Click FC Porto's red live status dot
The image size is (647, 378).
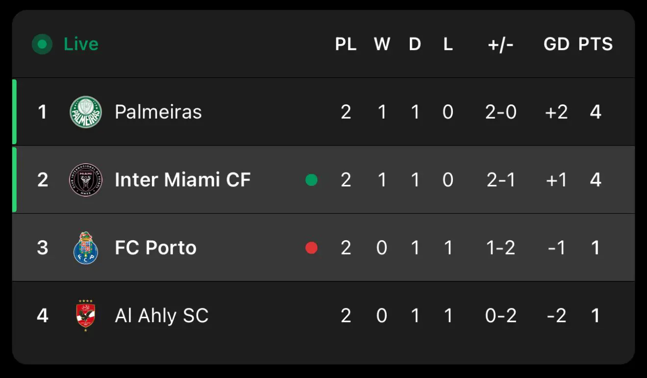pos(311,248)
